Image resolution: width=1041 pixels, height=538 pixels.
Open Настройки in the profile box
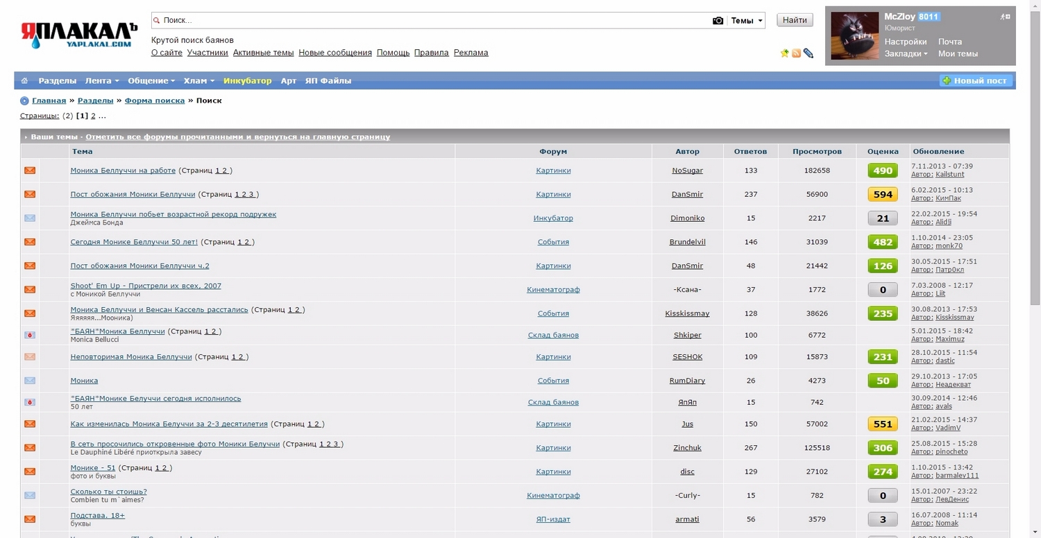tap(906, 42)
